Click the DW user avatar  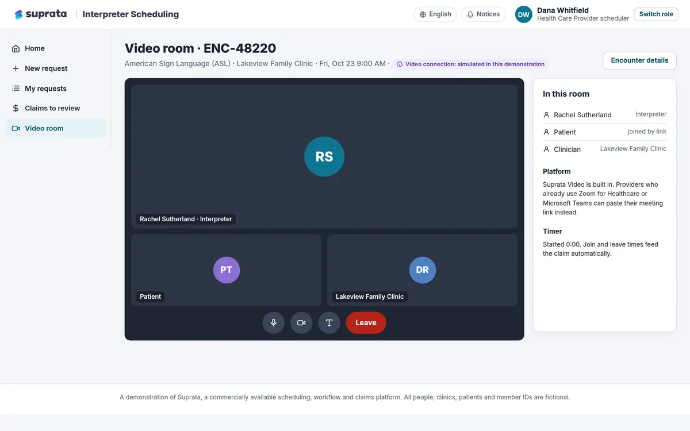[524, 14]
